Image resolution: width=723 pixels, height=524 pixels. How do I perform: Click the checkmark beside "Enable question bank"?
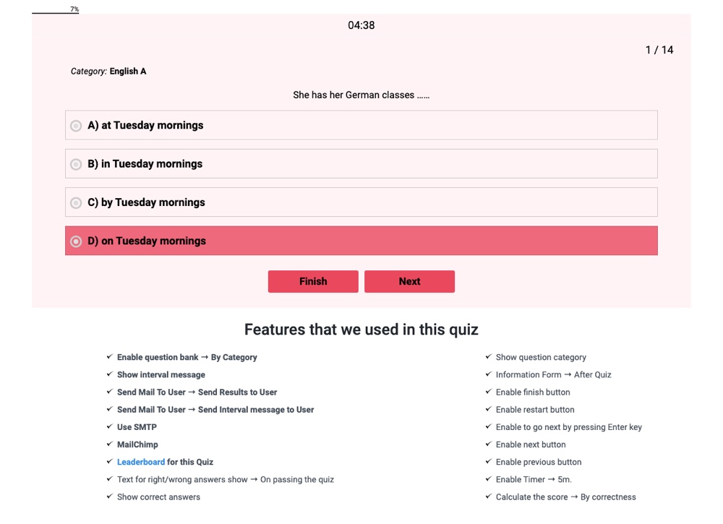(x=109, y=357)
